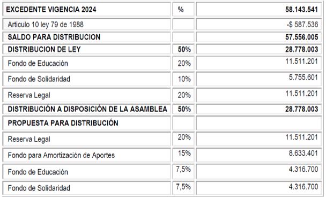Click the 7,5% cell for last Fondo de Educación

(183, 172)
